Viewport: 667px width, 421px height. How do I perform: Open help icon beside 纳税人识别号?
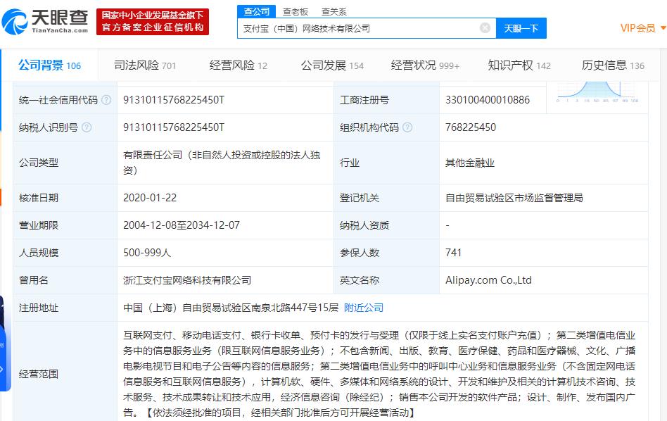click(87, 127)
